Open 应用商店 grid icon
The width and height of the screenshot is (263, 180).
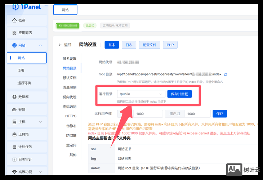(14, 33)
